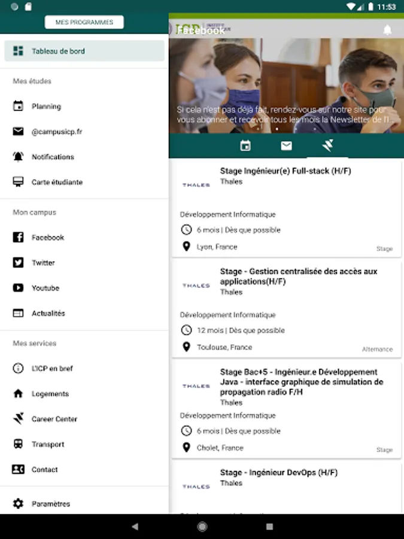The width and height of the screenshot is (404, 539).
Task: Open Transport entry text
Action: (x=48, y=444)
